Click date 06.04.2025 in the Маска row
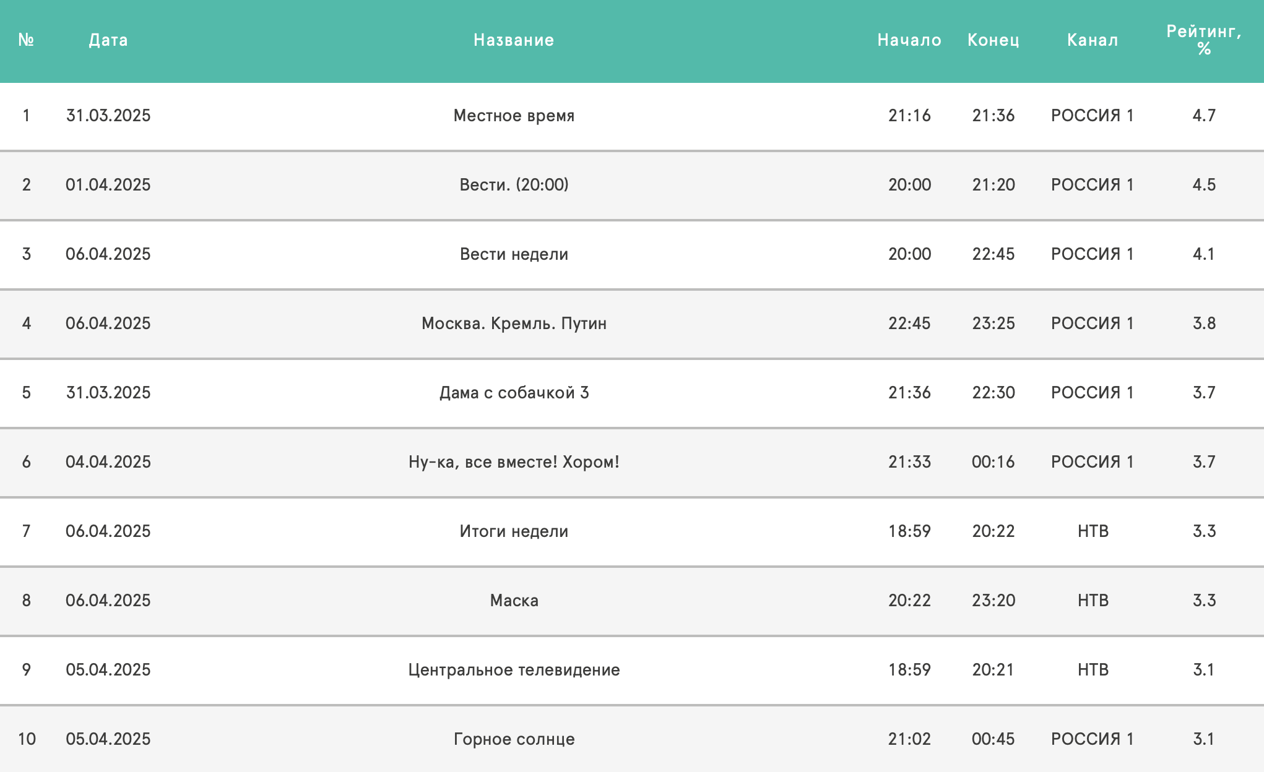This screenshot has height=772, width=1264. click(108, 601)
